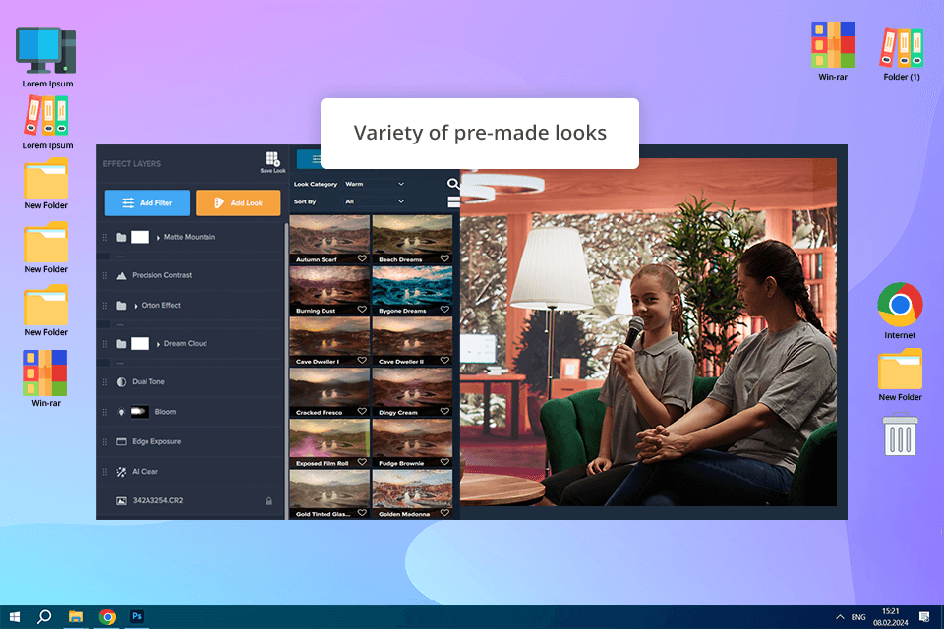Click the image icon beside 342A3254.CR2
The height and width of the screenshot is (629, 944).
(121, 501)
